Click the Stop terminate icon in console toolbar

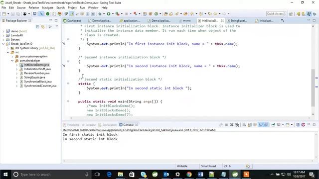(226, 125)
